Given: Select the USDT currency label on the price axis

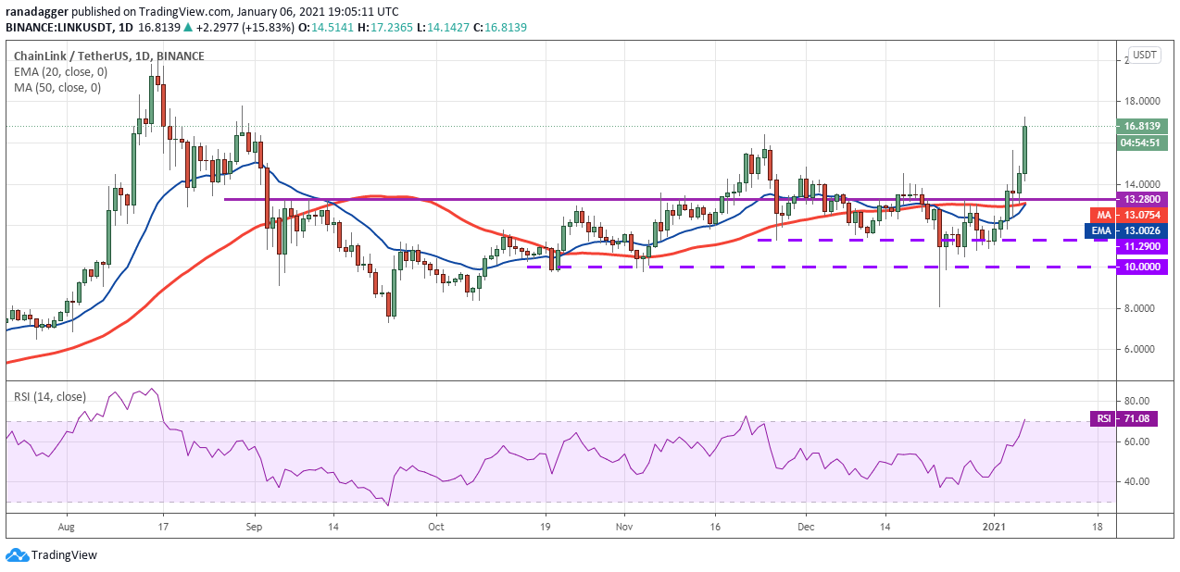Looking at the screenshot, I should coord(1145,55).
